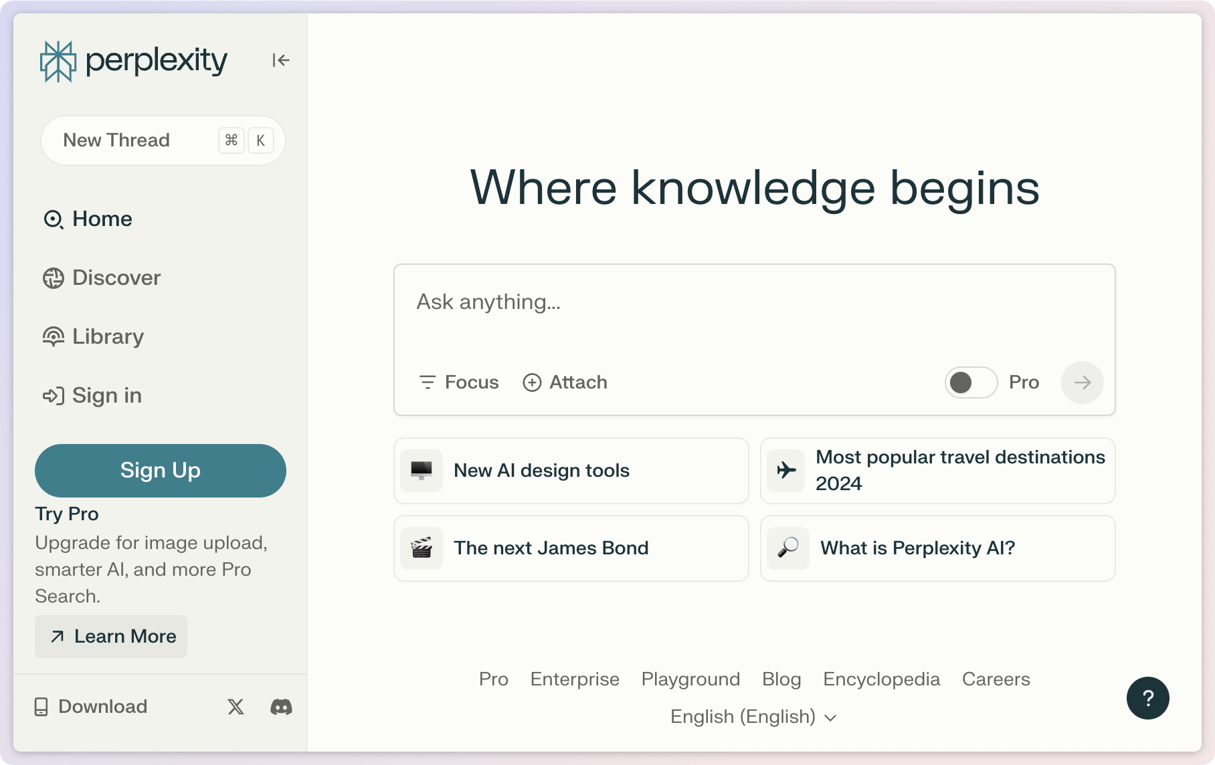Go to Discover in the sidebar
Viewport: 1215px width, 765px height.
pyautogui.click(x=102, y=278)
